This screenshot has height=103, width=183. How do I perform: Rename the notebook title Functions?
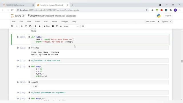[x=34, y=16]
